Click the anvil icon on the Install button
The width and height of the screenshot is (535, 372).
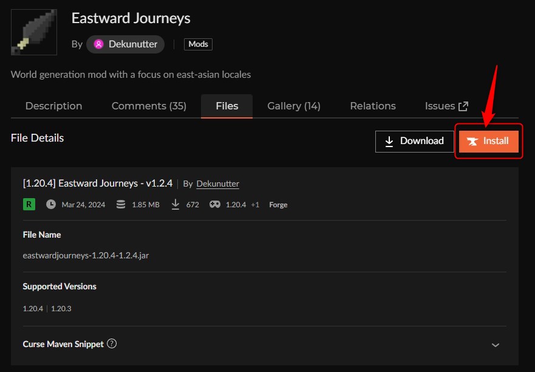click(x=474, y=141)
